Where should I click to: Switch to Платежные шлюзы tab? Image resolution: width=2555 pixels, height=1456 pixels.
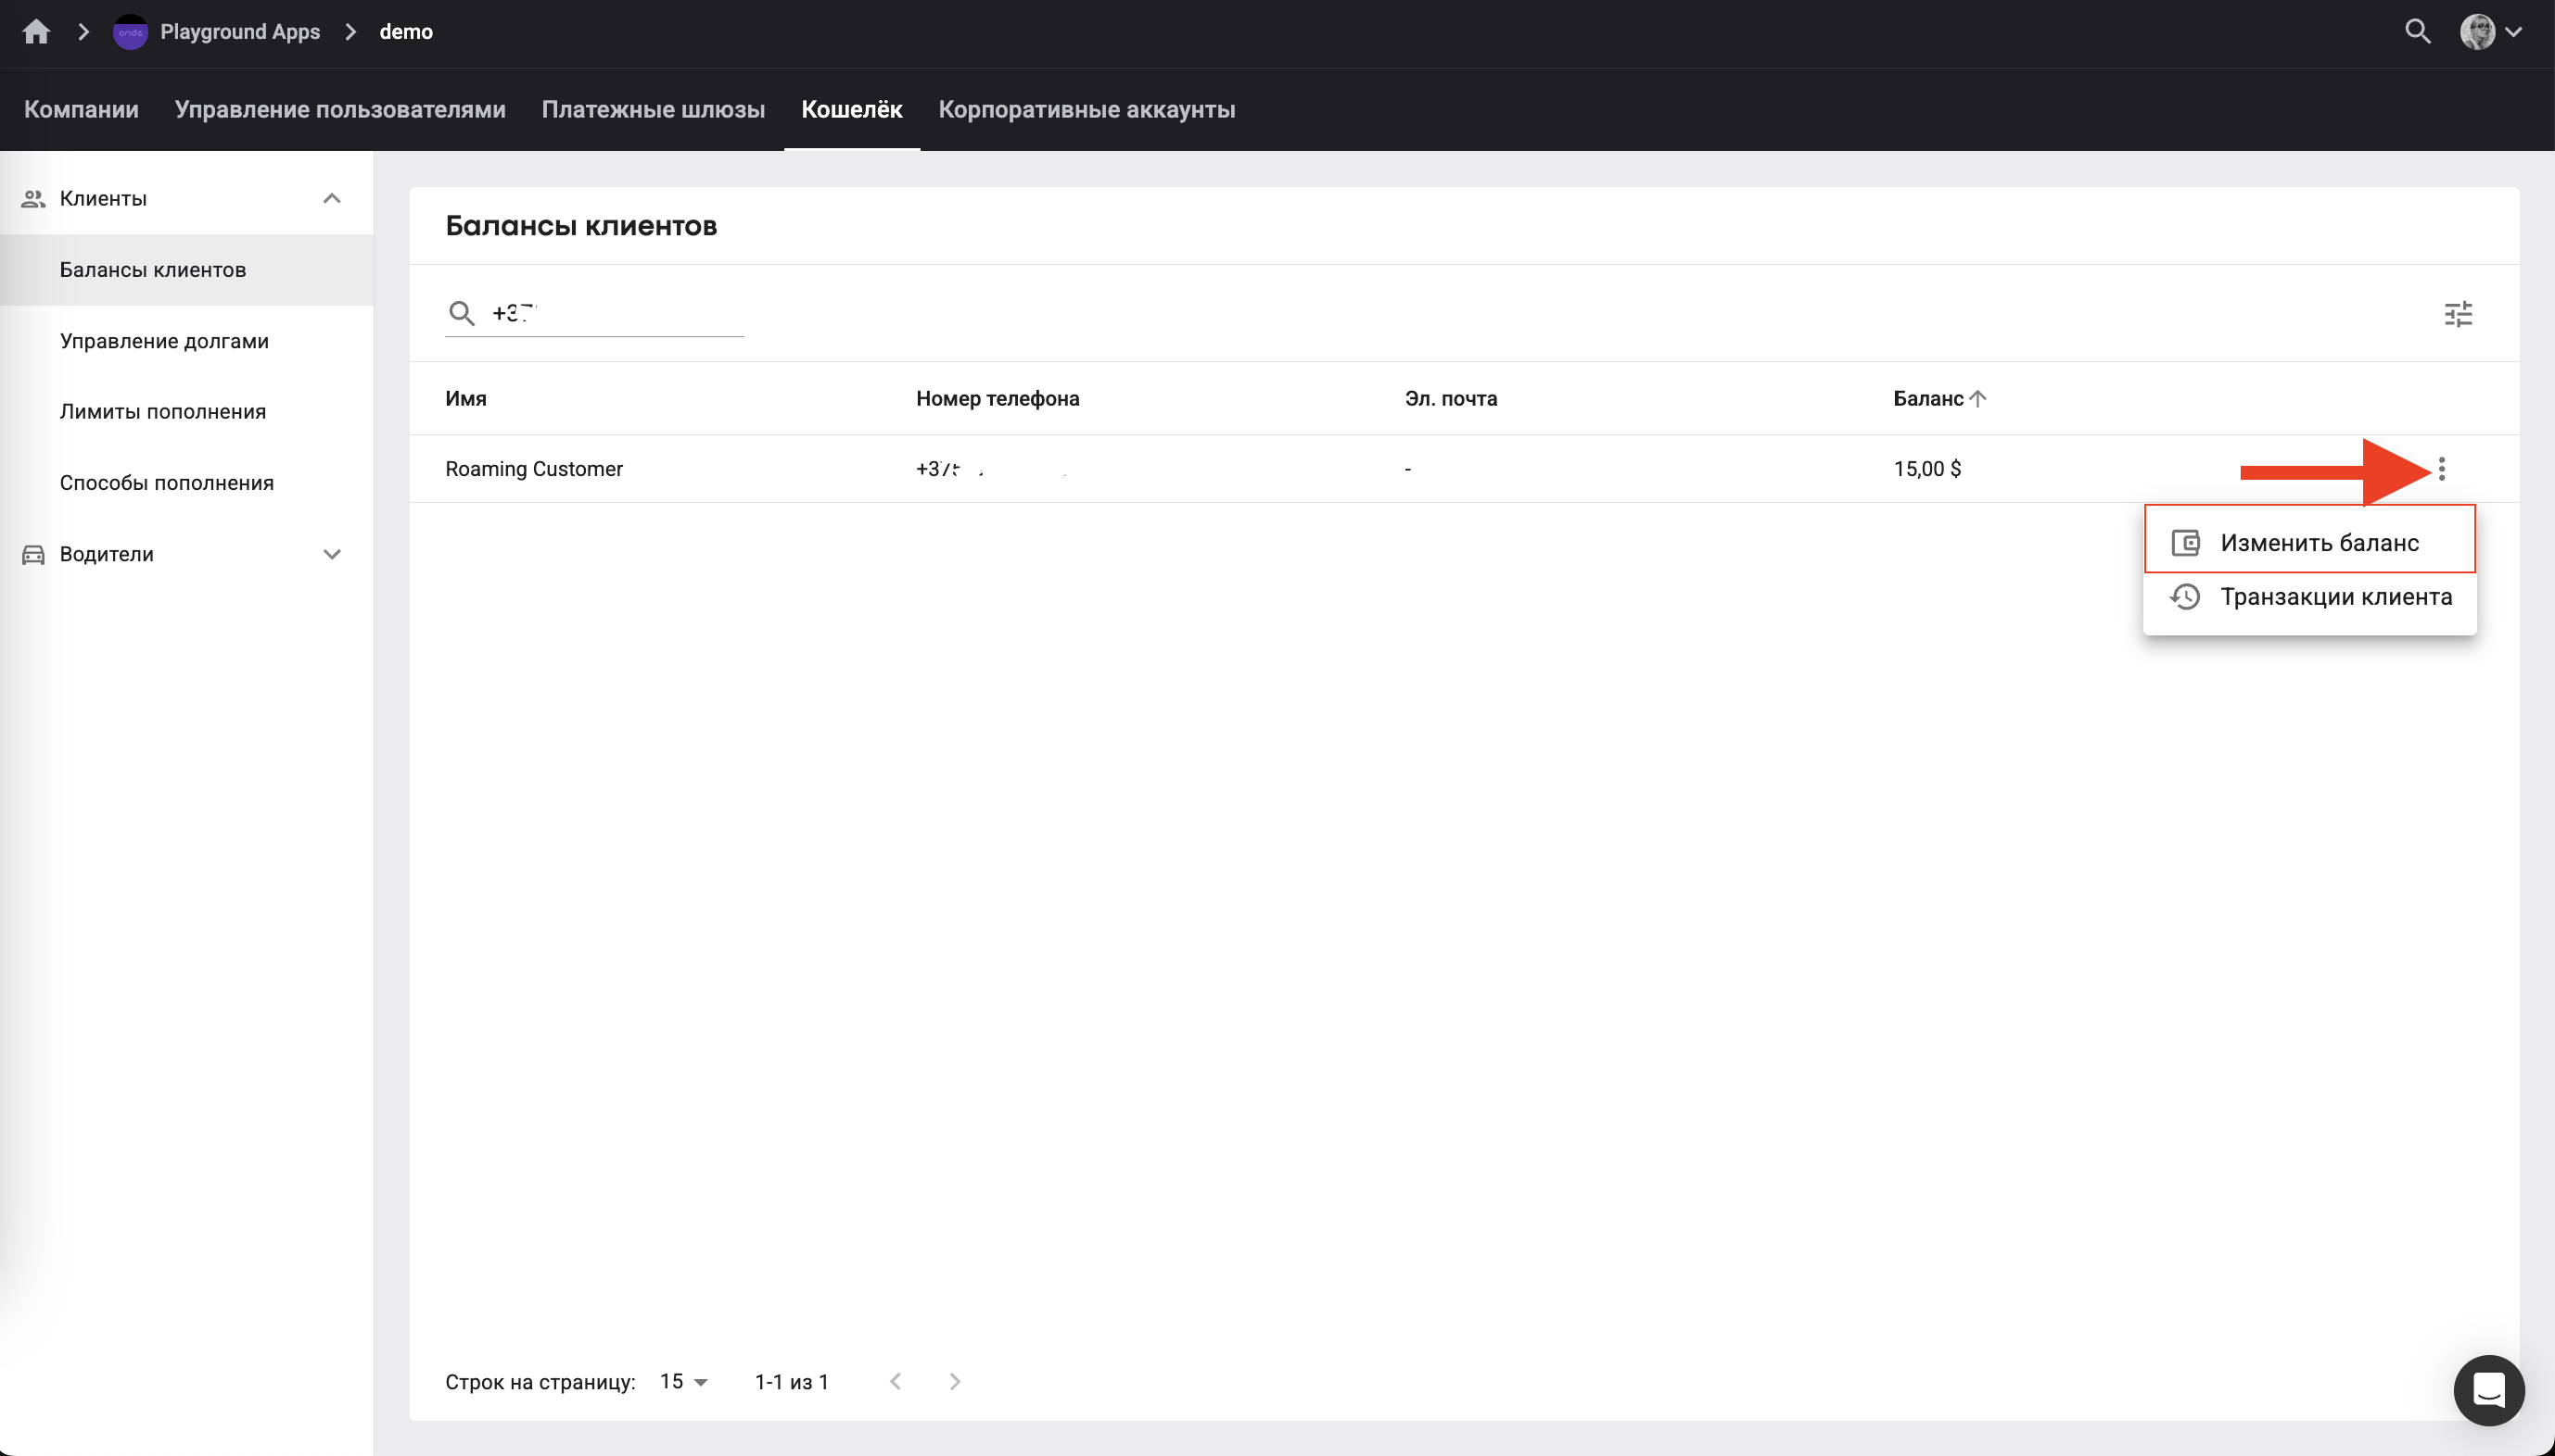coord(653,110)
